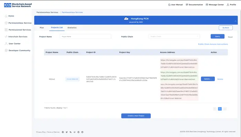This screenshot has height=137, width=241.
Task: Click Create a New Project button
Action: point(136,116)
